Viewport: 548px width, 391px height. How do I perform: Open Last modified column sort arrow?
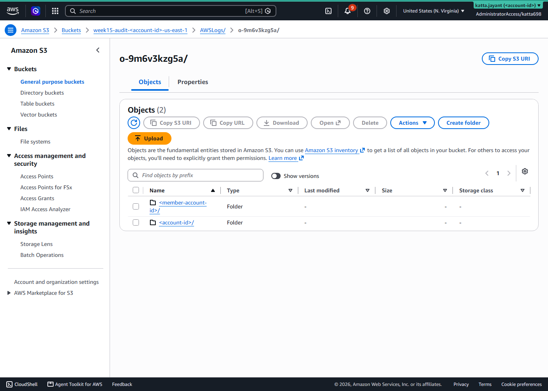368,190
